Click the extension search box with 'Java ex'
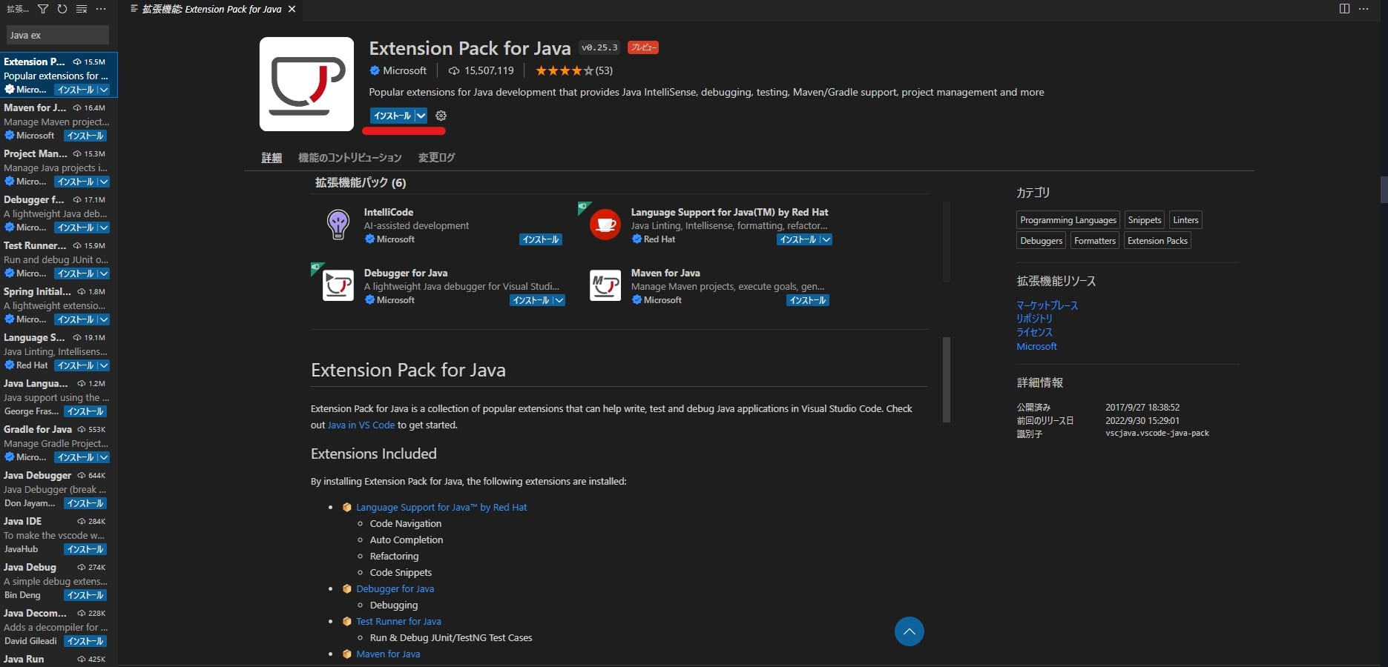 58,35
